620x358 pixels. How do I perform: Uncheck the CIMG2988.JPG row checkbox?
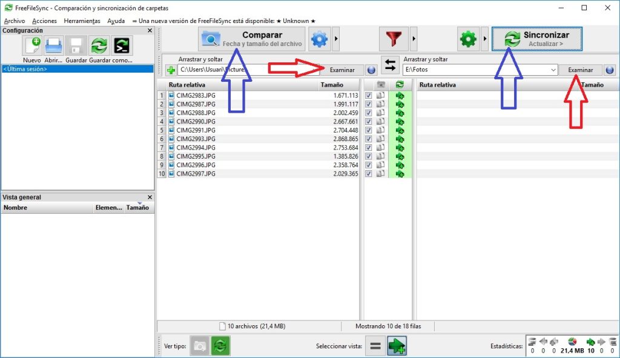[369, 113]
